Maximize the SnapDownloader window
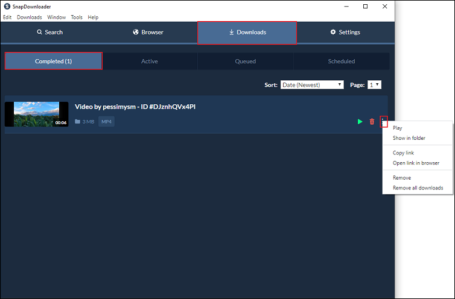Image resolution: width=455 pixels, height=299 pixels. tap(365, 7)
